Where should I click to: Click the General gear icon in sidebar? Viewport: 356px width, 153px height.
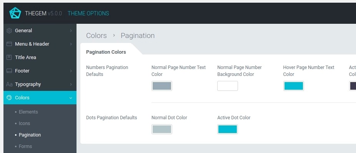[9, 31]
